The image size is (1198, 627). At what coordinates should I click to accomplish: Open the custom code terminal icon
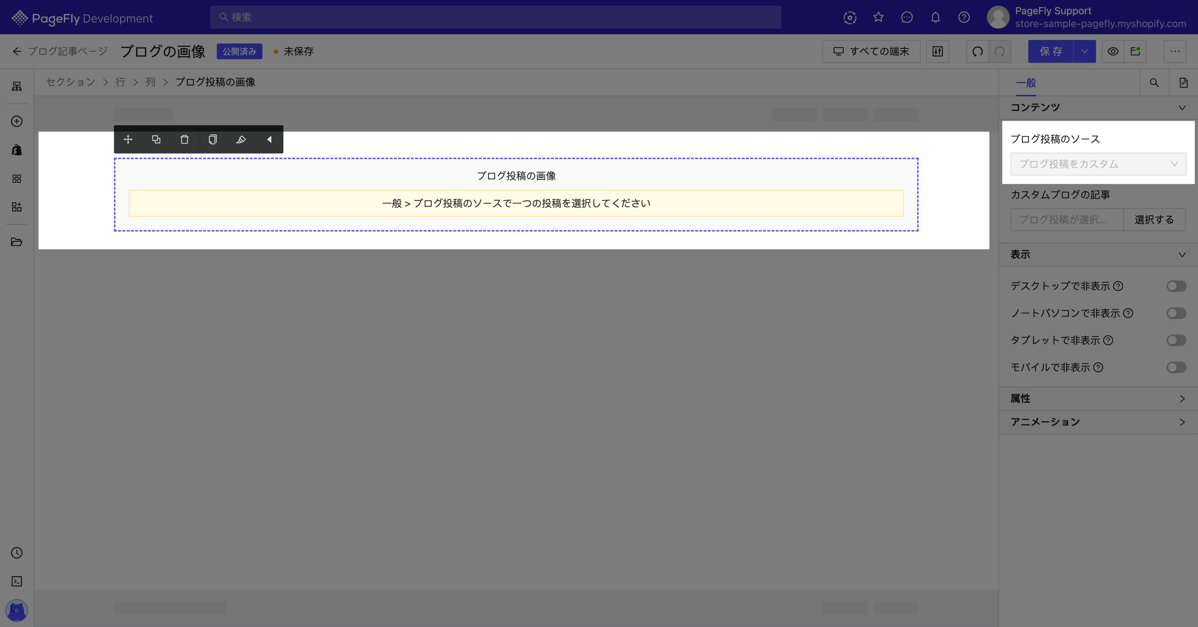(17, 581)
